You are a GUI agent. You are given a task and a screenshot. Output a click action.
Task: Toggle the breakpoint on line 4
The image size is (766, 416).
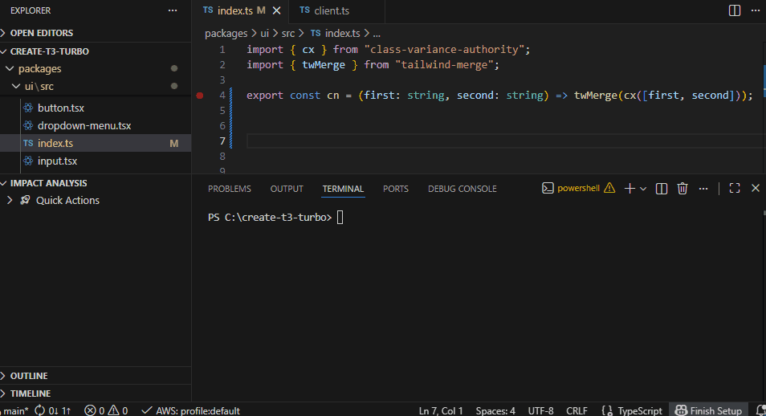200,96
